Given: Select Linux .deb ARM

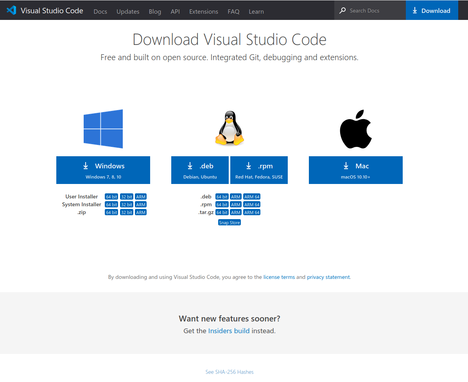Looking at the screenshot, I should (236, 197).
